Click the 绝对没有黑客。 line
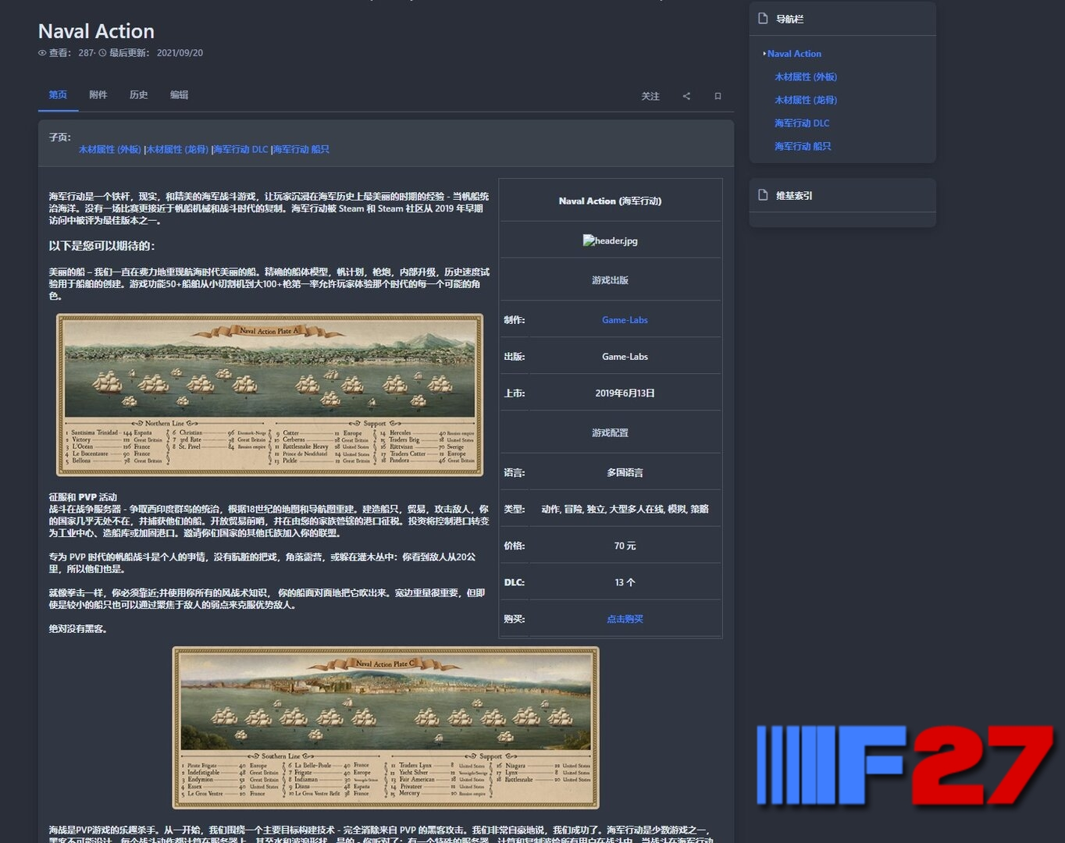 [78, 628]
